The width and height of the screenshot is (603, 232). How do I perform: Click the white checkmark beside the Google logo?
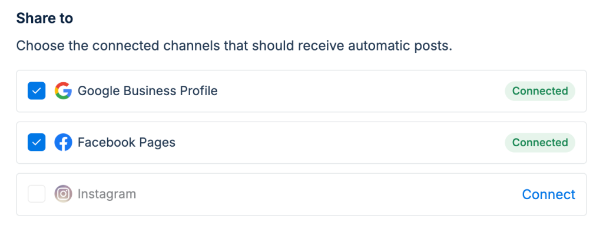pyautogui.click(x=37, y=91)
